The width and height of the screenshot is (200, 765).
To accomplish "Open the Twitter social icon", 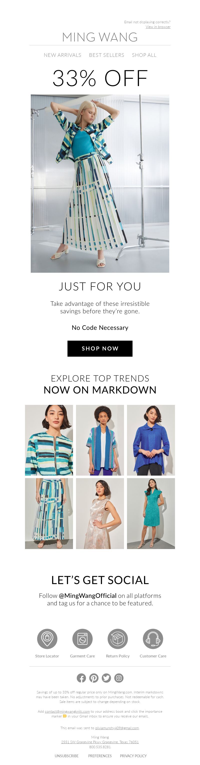I will coord(106,678).
